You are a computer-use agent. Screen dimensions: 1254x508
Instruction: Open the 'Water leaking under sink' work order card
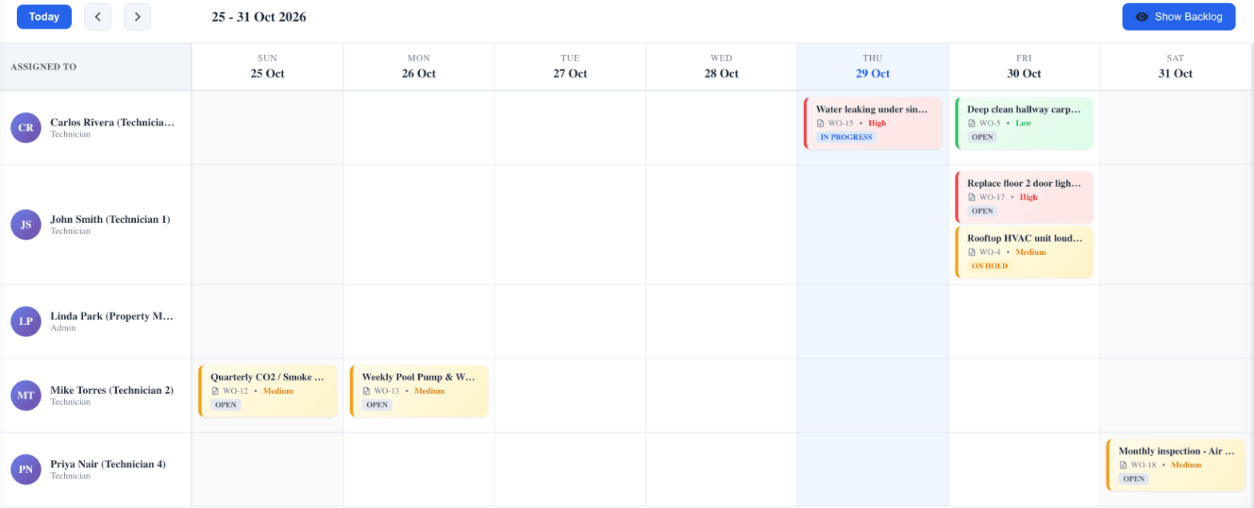873,123
